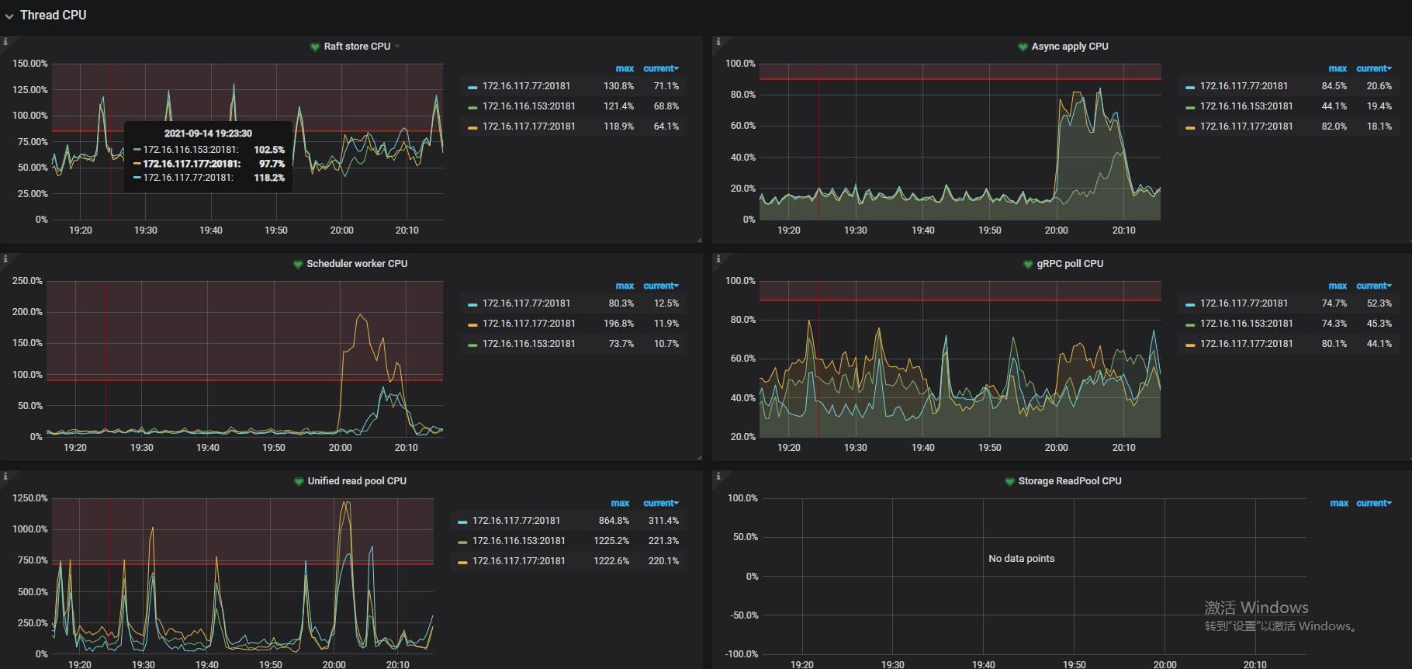Click the Unified read pool CPU info icon
Screen dimensions: 1412x669
(x=5, y=477)
